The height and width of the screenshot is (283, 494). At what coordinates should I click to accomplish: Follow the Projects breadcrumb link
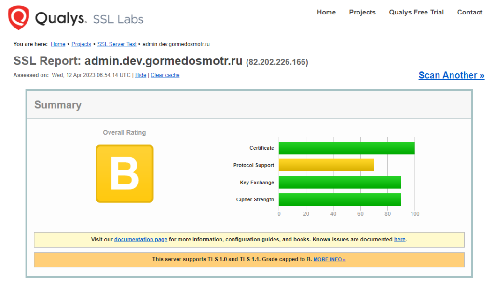(81, 44)
